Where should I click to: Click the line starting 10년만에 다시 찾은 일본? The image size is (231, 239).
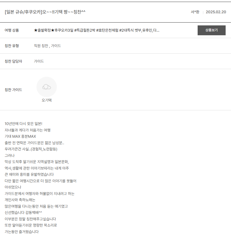23,124
